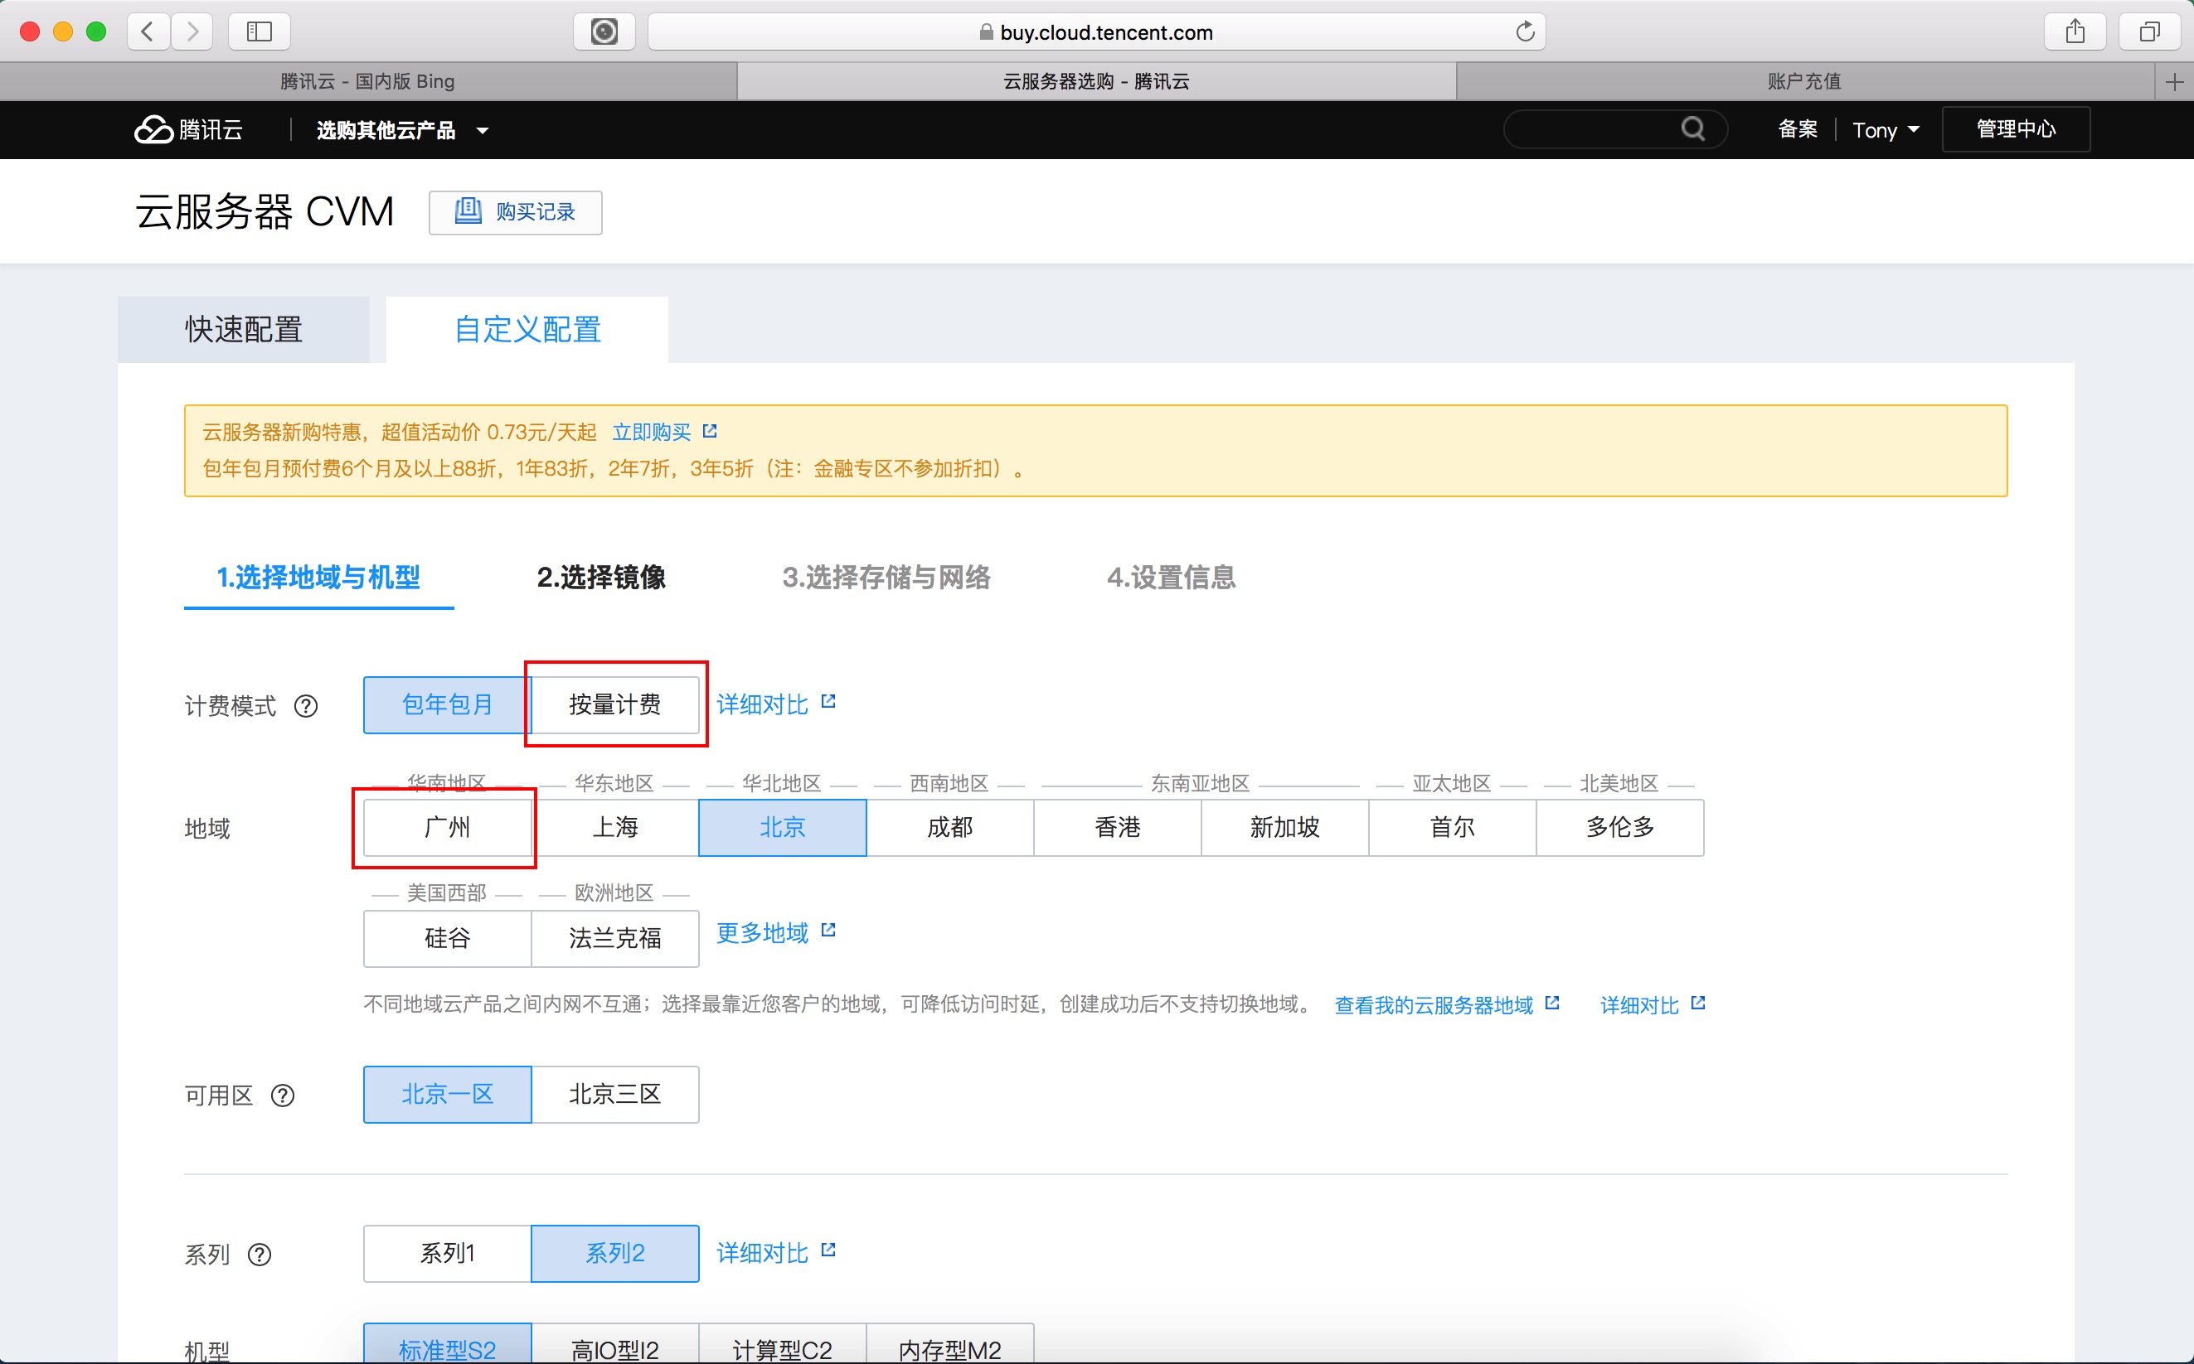Screen dimensions: 2194x1364
Task: Toggle the Safari sidebar icon
Action: [x=259, y=31]
